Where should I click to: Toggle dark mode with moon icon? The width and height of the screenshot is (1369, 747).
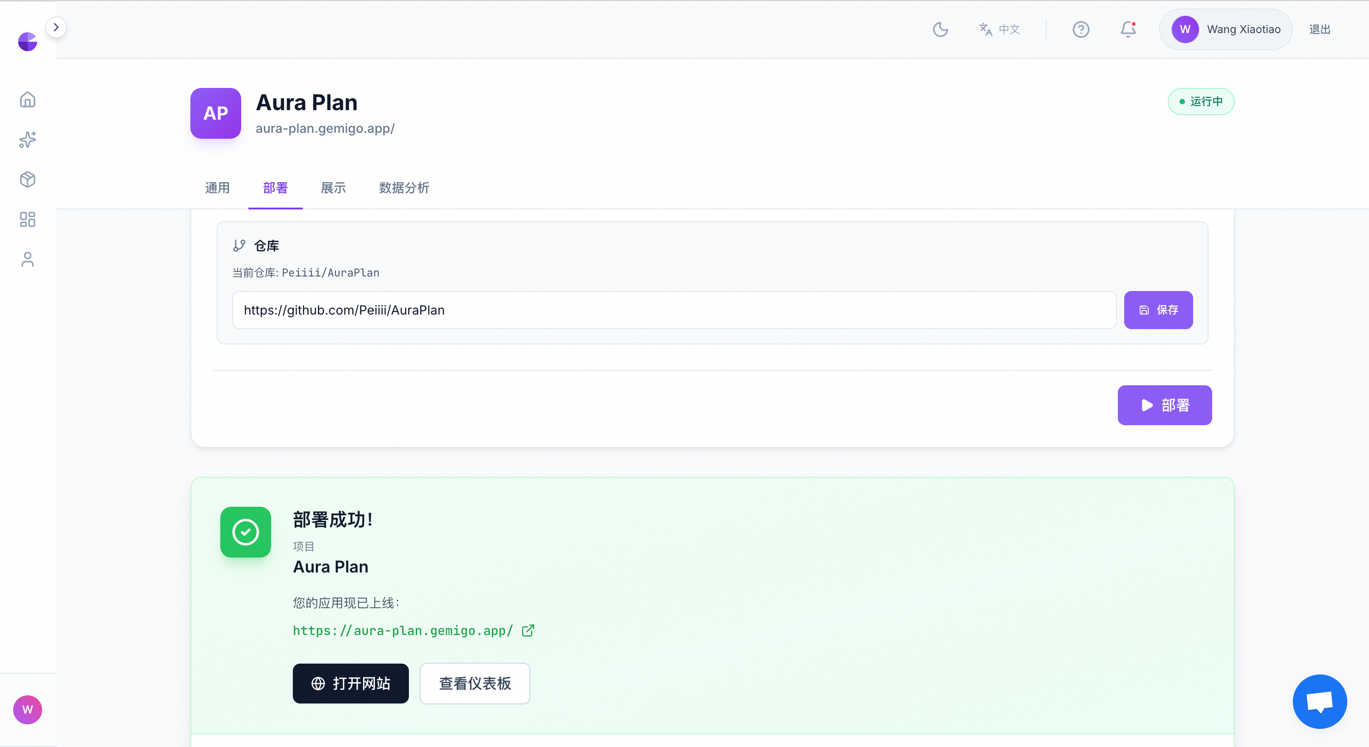(940, 29)
